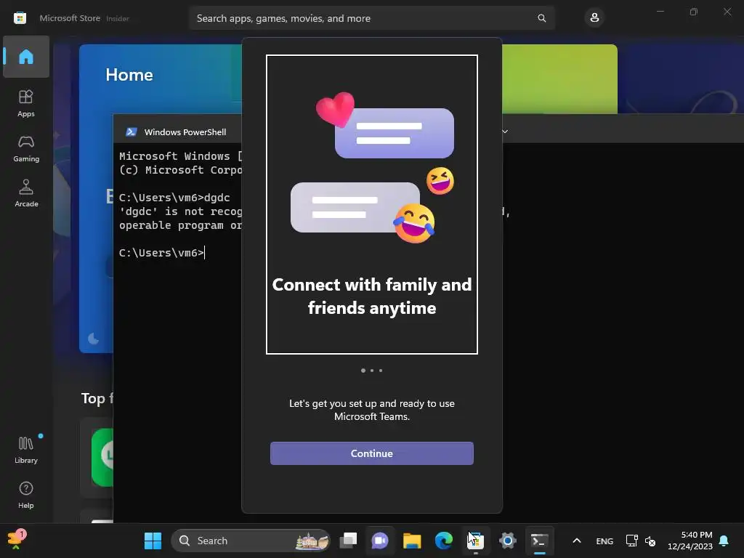Focus the Store search apps field

coord(372,18)
